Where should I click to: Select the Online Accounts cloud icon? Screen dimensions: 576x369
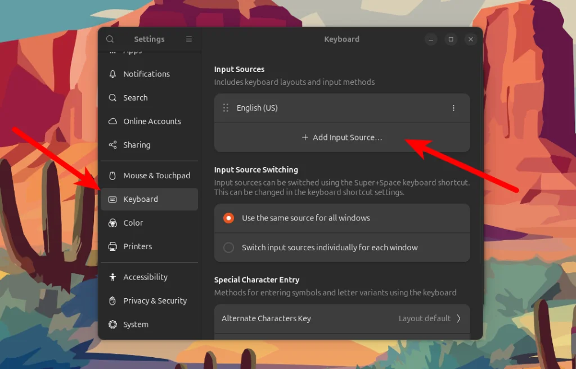pyautogui.click(x=114, y=121)
